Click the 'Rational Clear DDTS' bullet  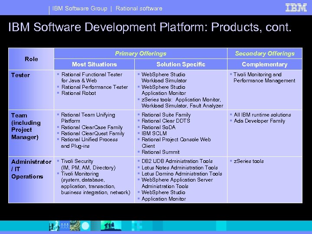coord(166,121)
